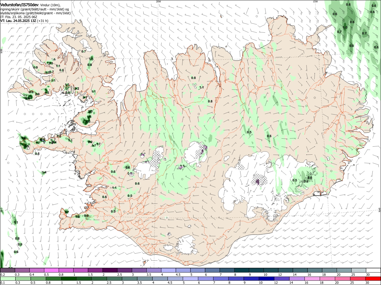Pick the dusky purple 0.2 snow-scale swatch
This screenshot has height=285, width=381.
click(8, 270)
